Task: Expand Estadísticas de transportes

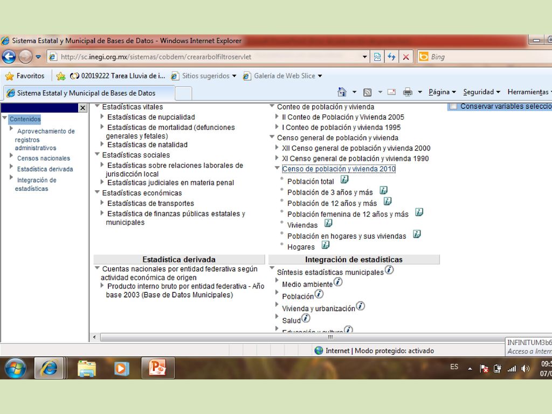Action: click(x=102, y=203)
